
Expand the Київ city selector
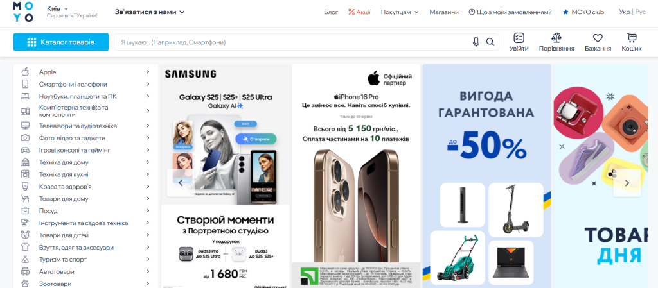57,8
